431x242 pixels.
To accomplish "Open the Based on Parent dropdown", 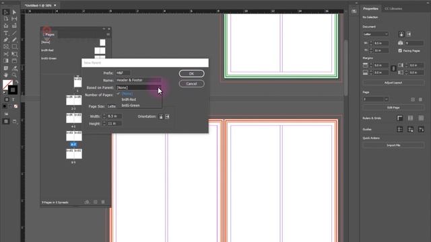I will [138, 87].
